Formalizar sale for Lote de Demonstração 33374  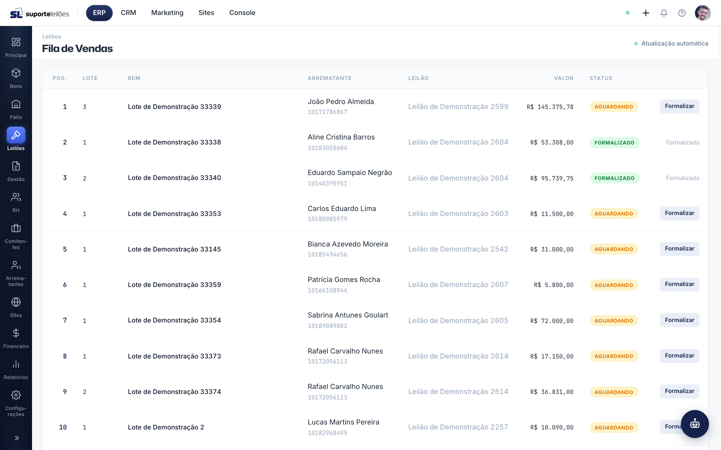(x=679, y=391)
